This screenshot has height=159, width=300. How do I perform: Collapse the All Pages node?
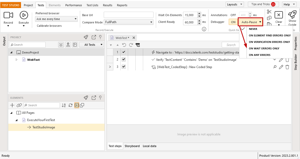[x=11, y=113]
